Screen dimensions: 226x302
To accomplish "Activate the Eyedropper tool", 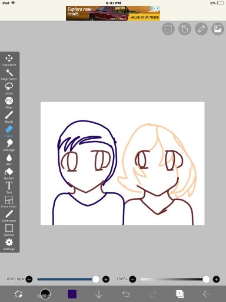I will [9, 216].
